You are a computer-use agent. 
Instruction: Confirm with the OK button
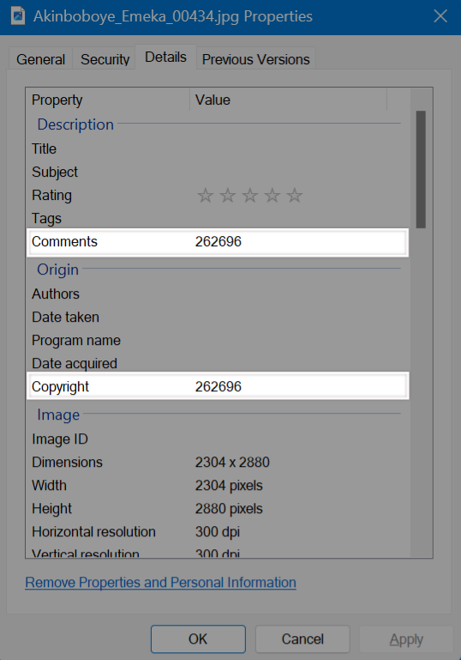pyautogui.click(x=198, y=639)
